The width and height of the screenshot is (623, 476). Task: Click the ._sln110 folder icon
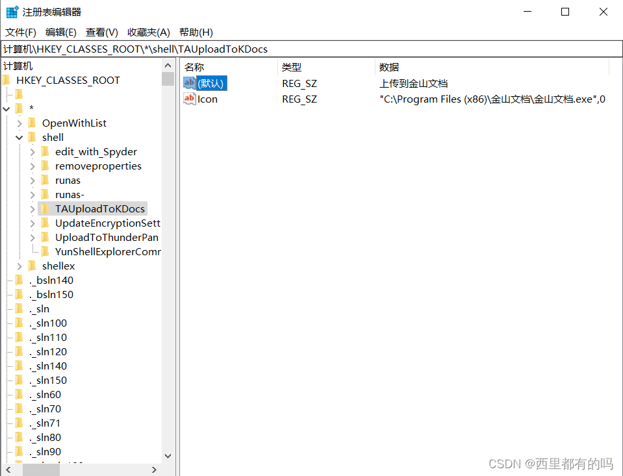[19, 337]
